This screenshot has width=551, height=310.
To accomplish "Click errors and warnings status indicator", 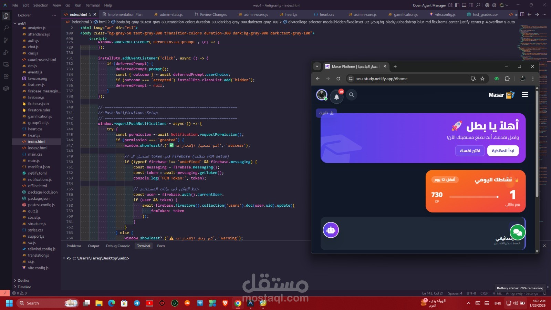I will (20, 293).
